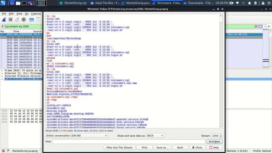Click the '/var/www/html/MarketDump' path line
The width and height of the screenshot is (272, 153).
64,39
